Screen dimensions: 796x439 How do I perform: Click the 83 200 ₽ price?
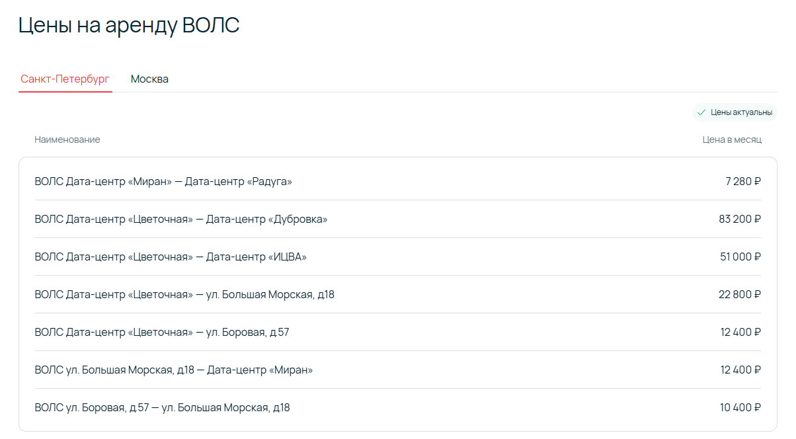(x=740, y=219)
